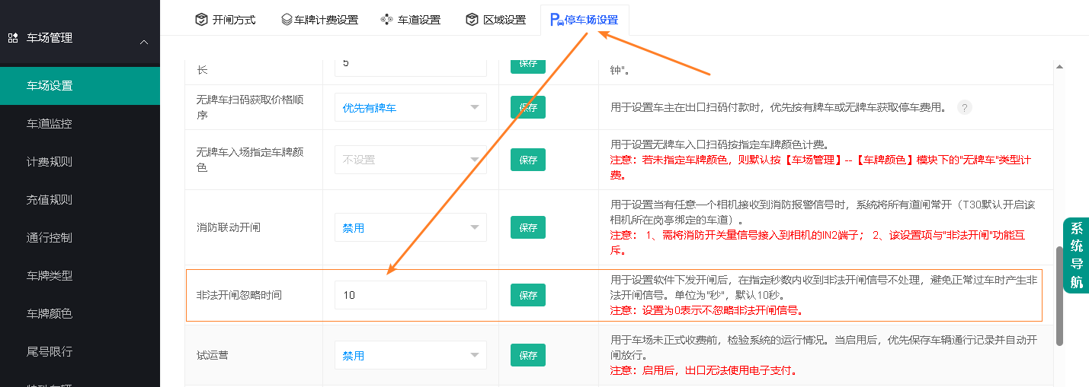Switch to the 车牌计费设置 tab

(319, 20)
